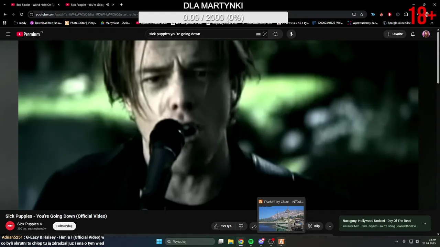Mute the Sick Puppies tab audio icon
Viewport: 440px width, 247px height.
click(108, 5)
